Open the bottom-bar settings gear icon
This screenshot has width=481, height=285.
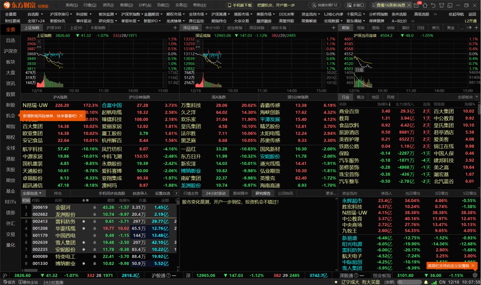[475, 275]
